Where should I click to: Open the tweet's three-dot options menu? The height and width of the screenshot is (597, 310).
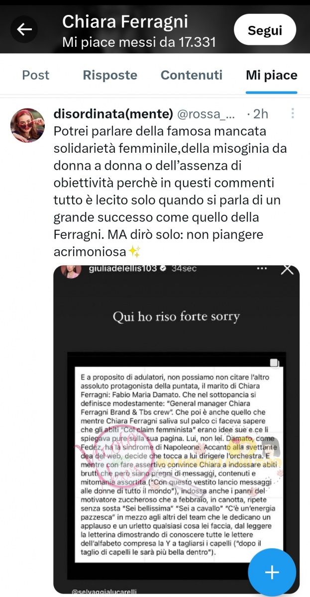coord(293,114)
